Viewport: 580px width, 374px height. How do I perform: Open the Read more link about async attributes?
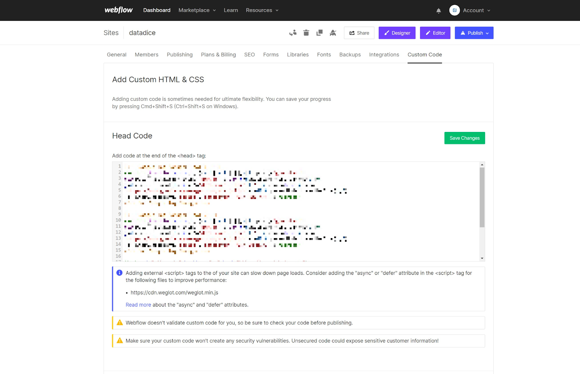click(138, 304)
